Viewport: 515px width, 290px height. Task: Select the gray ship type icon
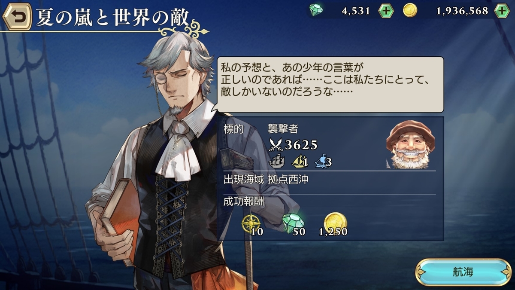click(276, 161)
